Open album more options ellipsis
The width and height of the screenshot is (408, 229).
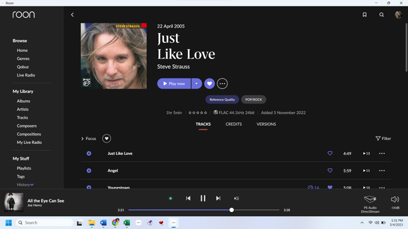[x=222, y=83]
